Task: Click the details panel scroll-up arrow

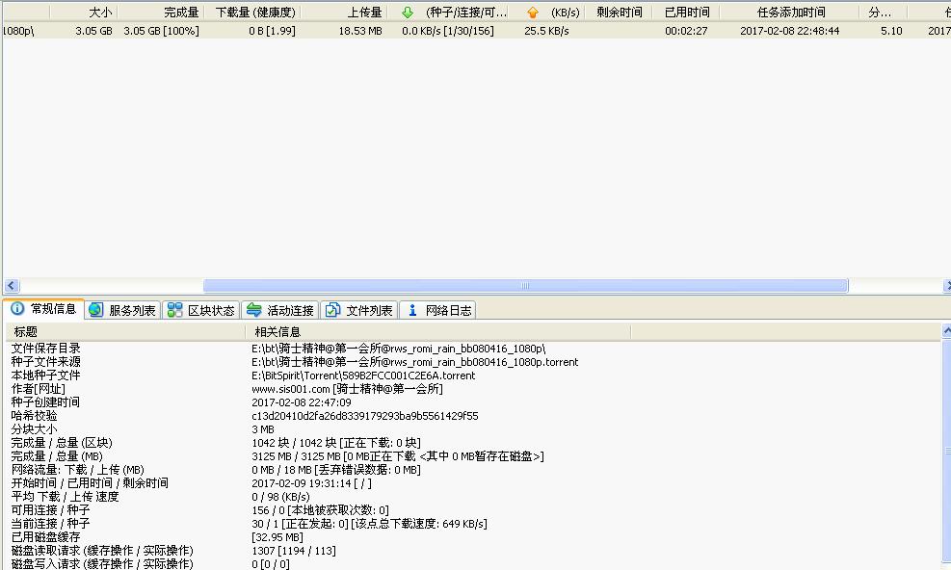Action: (944, 332)
